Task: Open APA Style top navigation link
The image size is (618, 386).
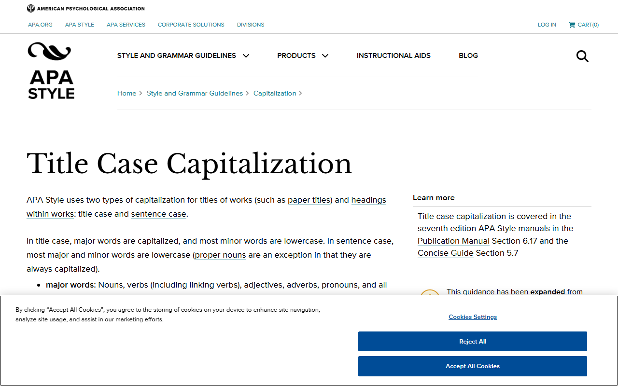Action: tap(80, 25)
